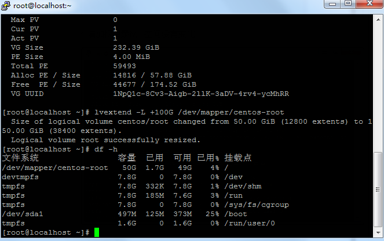384x241 pixels.
Task: Click the Total PE value '59493'
Action: tap(125, 66)
